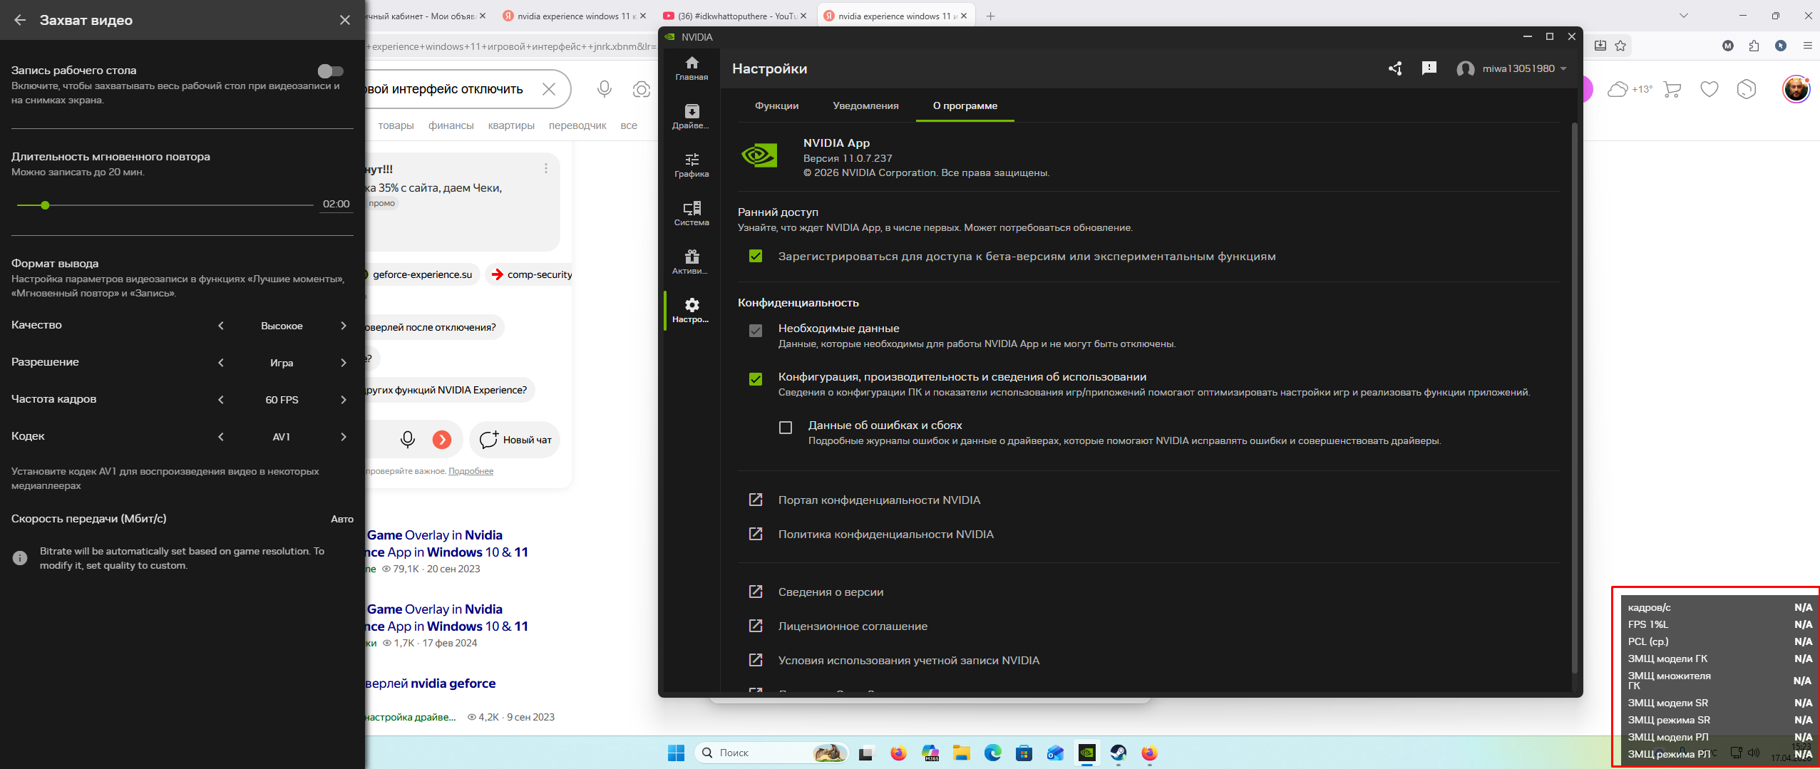This screenshot has width=1820, height=769.
Task: Open the save-page icon in the address bar
Action: tap(1600, 46)
